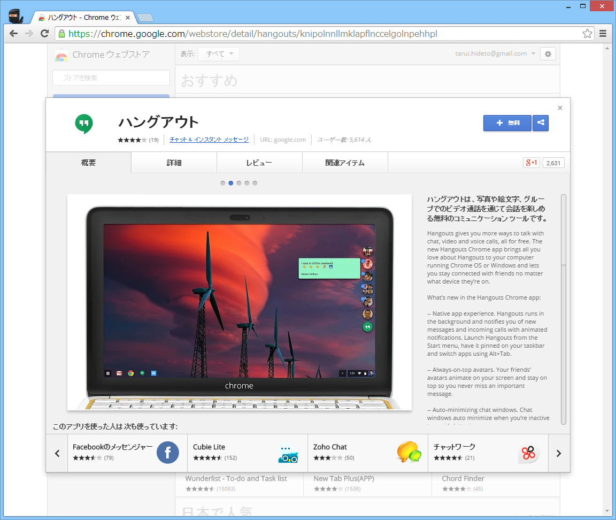616x520 pixels.
Task: Bookmark this page via the star icon
Action: tap(587, 33)
